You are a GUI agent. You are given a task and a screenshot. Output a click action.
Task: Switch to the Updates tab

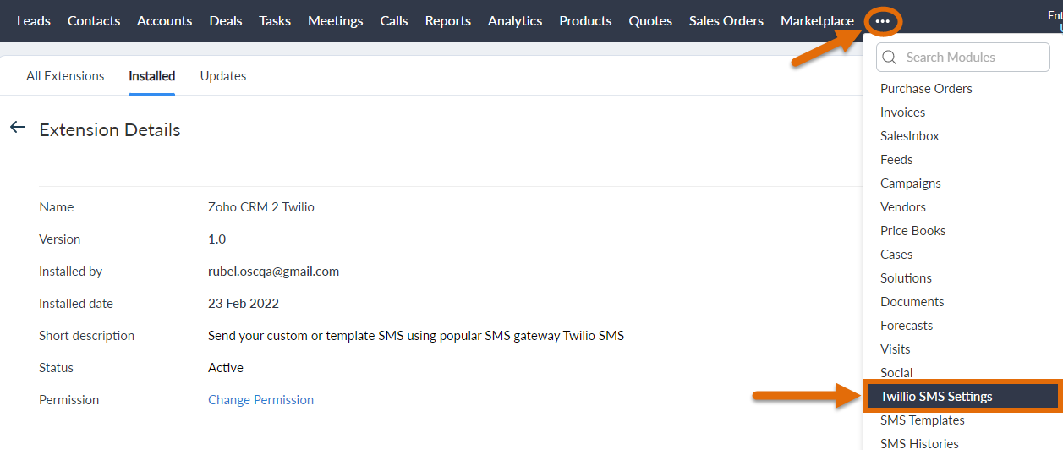click(223, 76)
